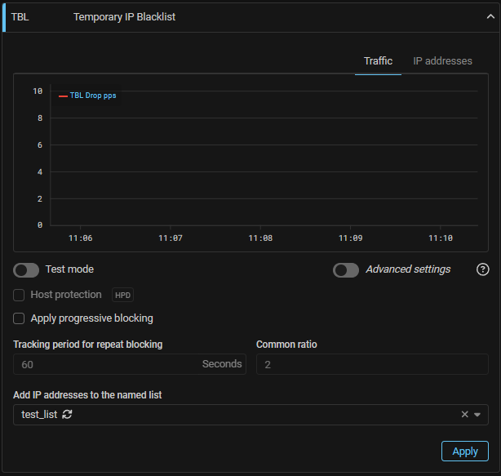
Task: Click into the Common ratio field
Action: (371, 364)
